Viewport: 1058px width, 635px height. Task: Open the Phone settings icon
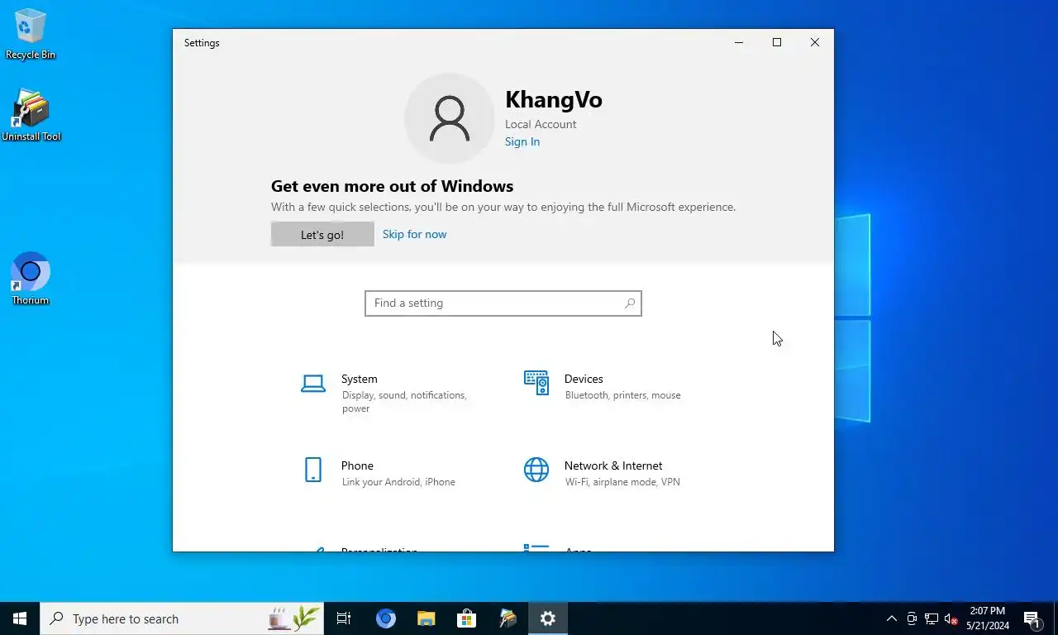313,470
